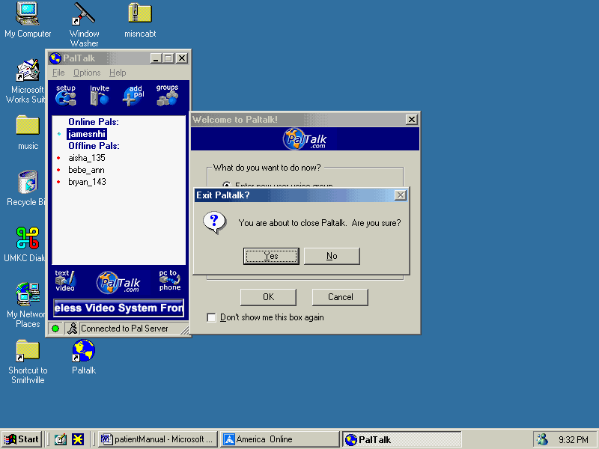This screenshot has height=449, width=599.
Task: Switch to America Online taskbar button
Action: click(x=279, y=439)
